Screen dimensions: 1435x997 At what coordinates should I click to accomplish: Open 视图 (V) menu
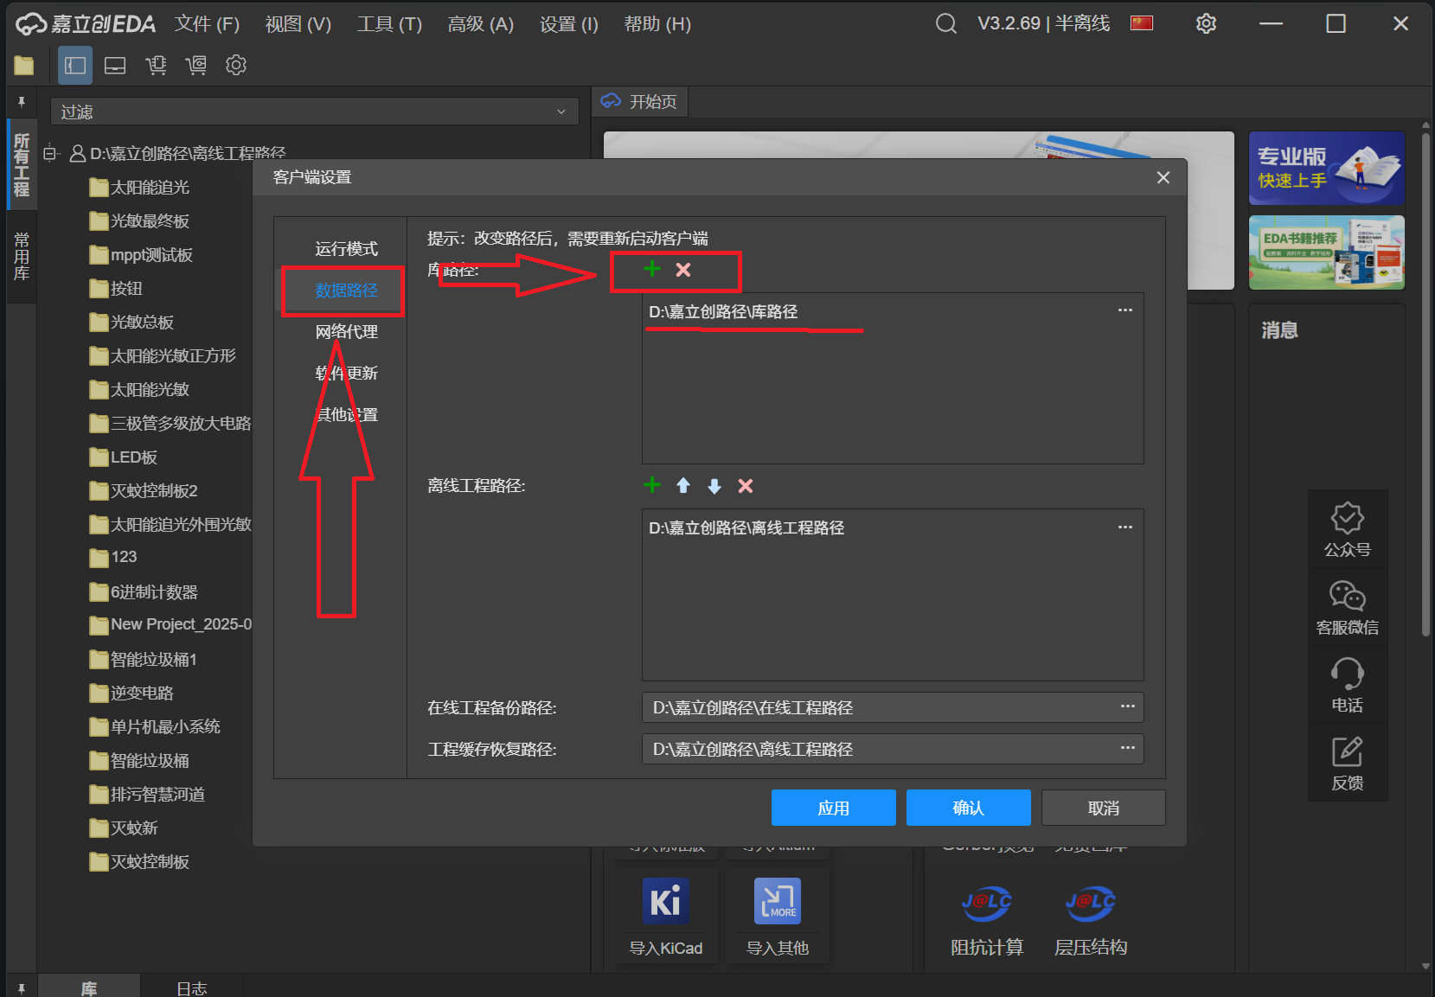pos(298,24)
